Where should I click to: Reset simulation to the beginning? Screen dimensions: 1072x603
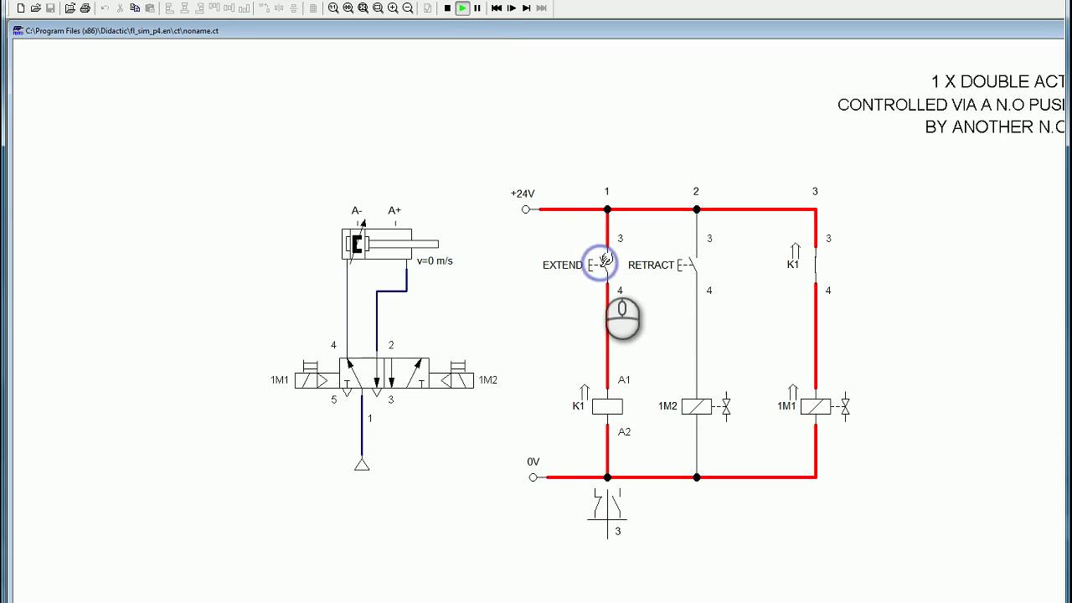click(x=497, y=8)
